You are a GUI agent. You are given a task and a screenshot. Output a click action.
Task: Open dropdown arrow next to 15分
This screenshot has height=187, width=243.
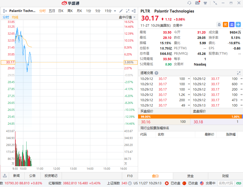115,11
